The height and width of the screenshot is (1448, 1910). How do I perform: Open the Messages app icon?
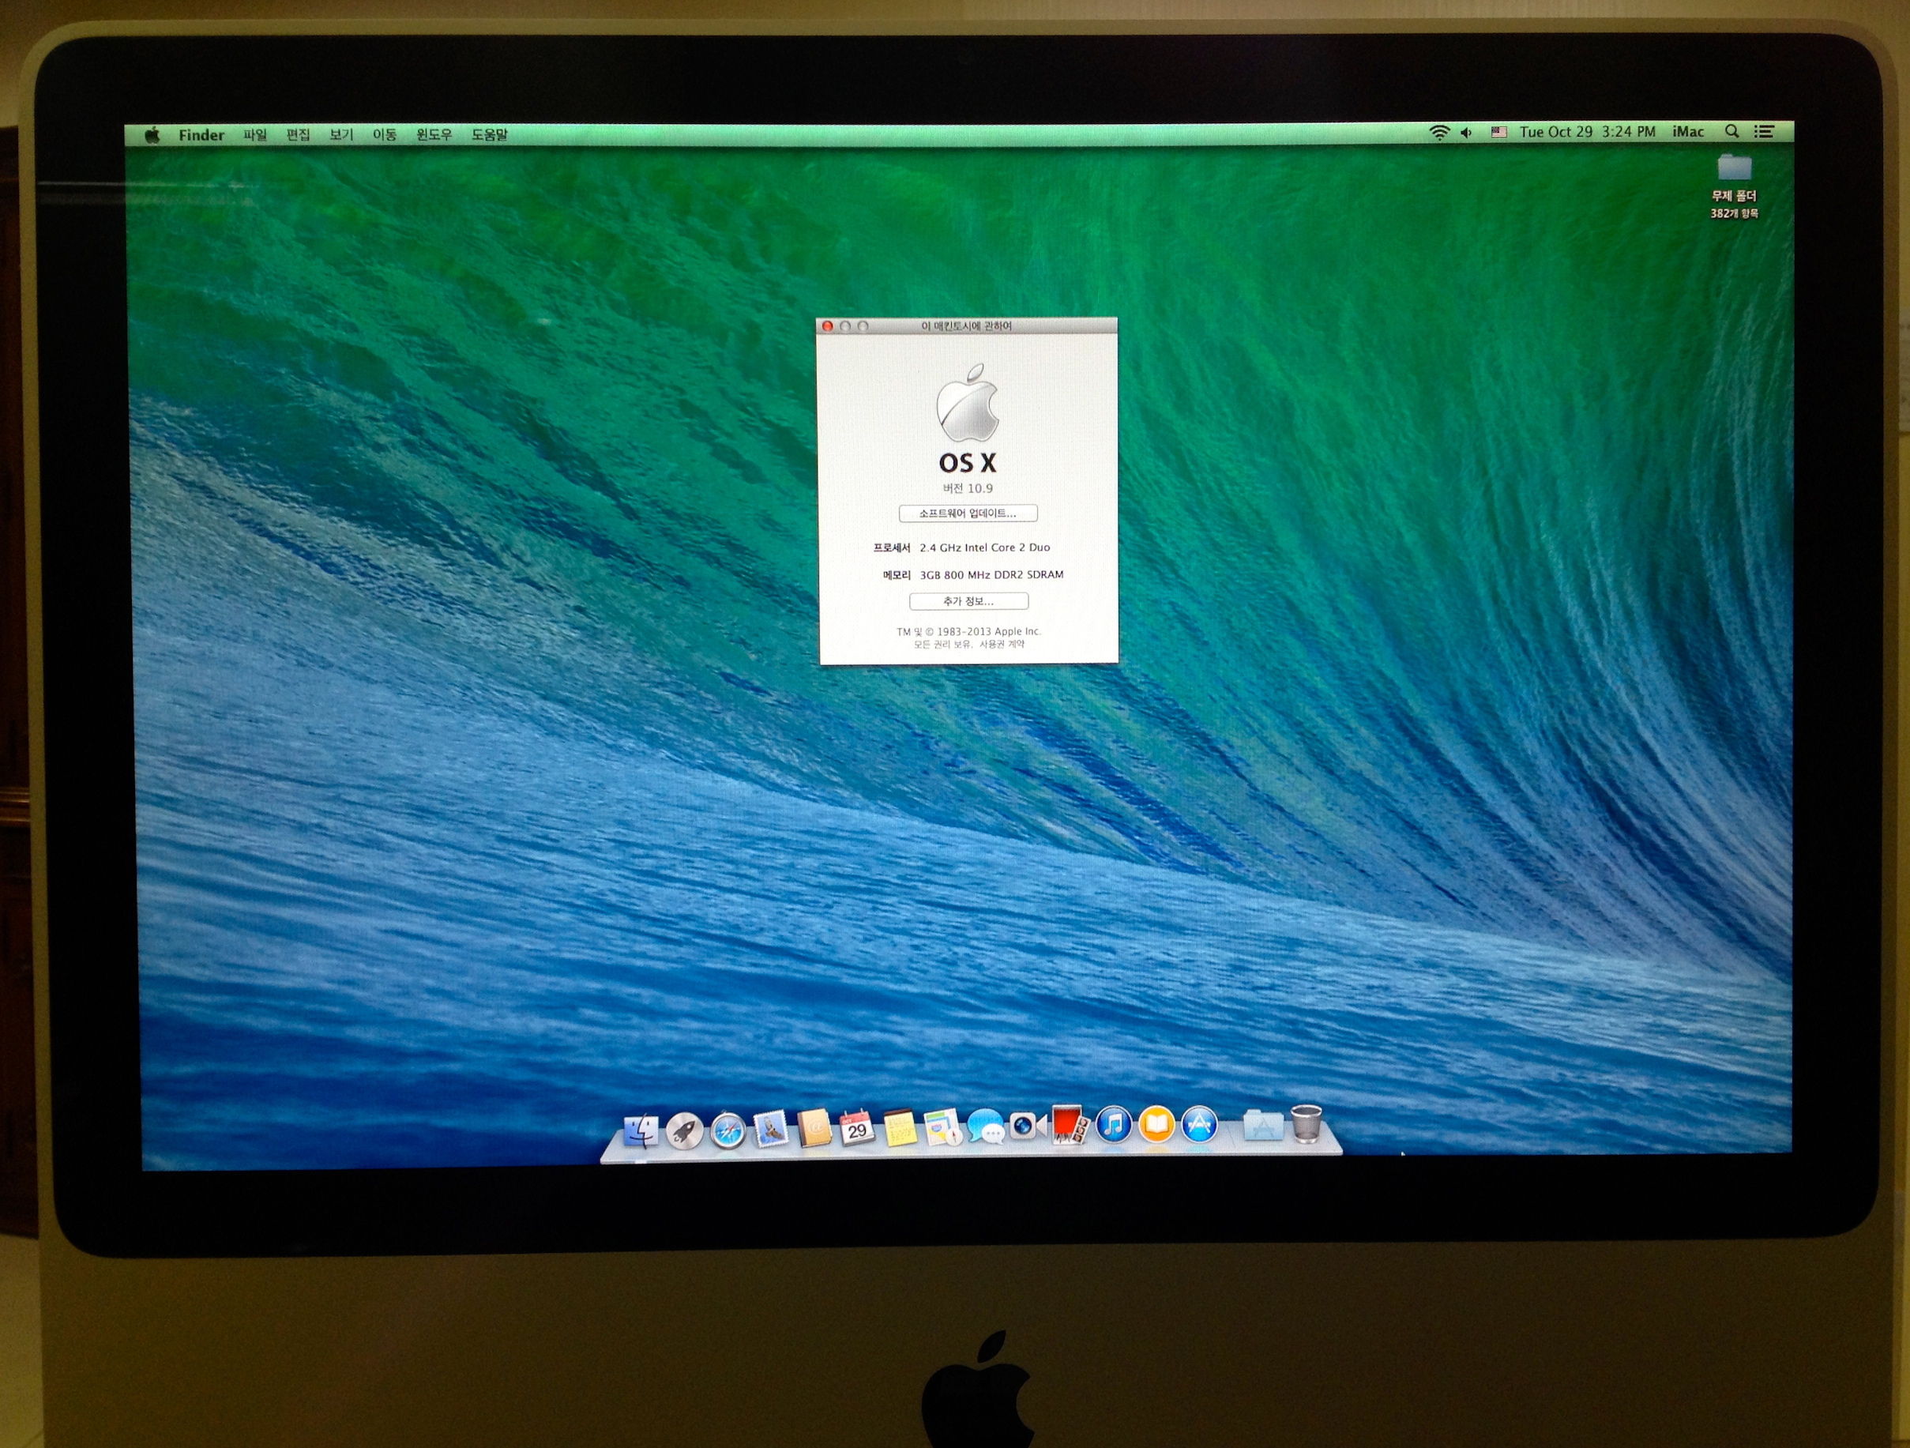point(985,1126)
